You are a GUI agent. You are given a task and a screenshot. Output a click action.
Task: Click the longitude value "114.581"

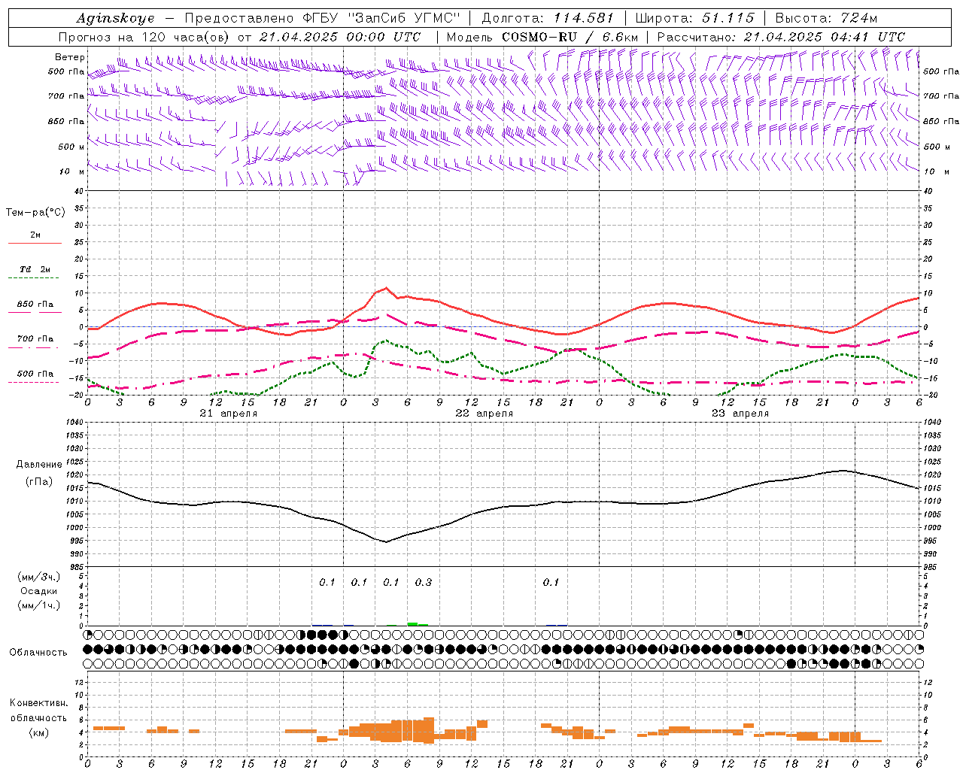[583, 18]
